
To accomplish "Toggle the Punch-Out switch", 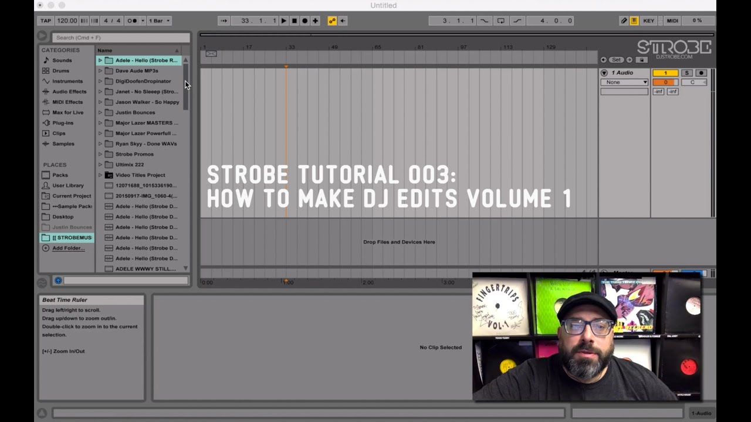I will tap(517, 21).
